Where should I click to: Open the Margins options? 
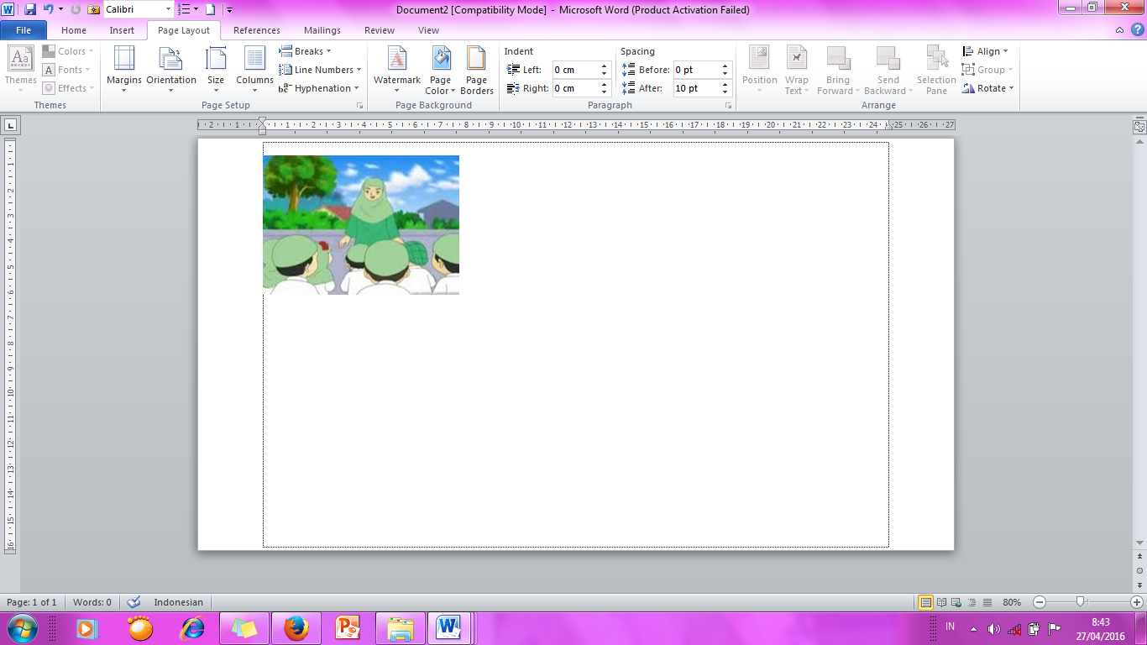pos(123,69)
